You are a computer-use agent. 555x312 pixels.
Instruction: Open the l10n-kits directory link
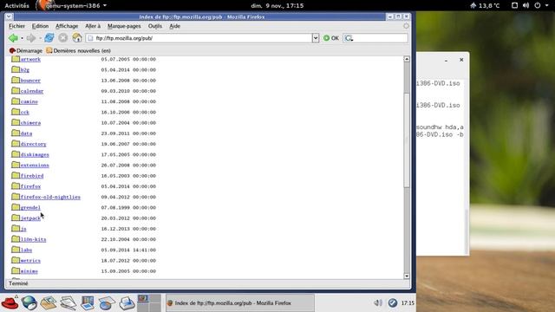(x=33, y=239)
